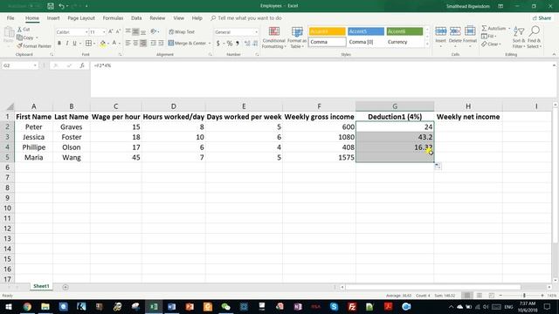
Task: Save the workbook from Quick Access Toolbar
Action: (x=51, y=6)
